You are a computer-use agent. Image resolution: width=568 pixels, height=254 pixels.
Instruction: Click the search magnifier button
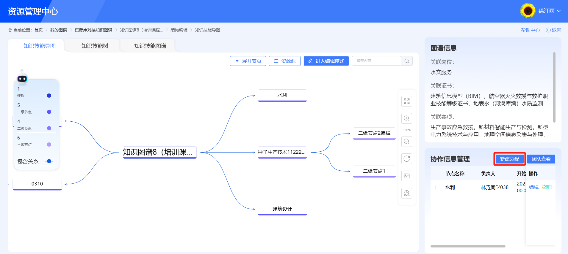pos(407,61)
